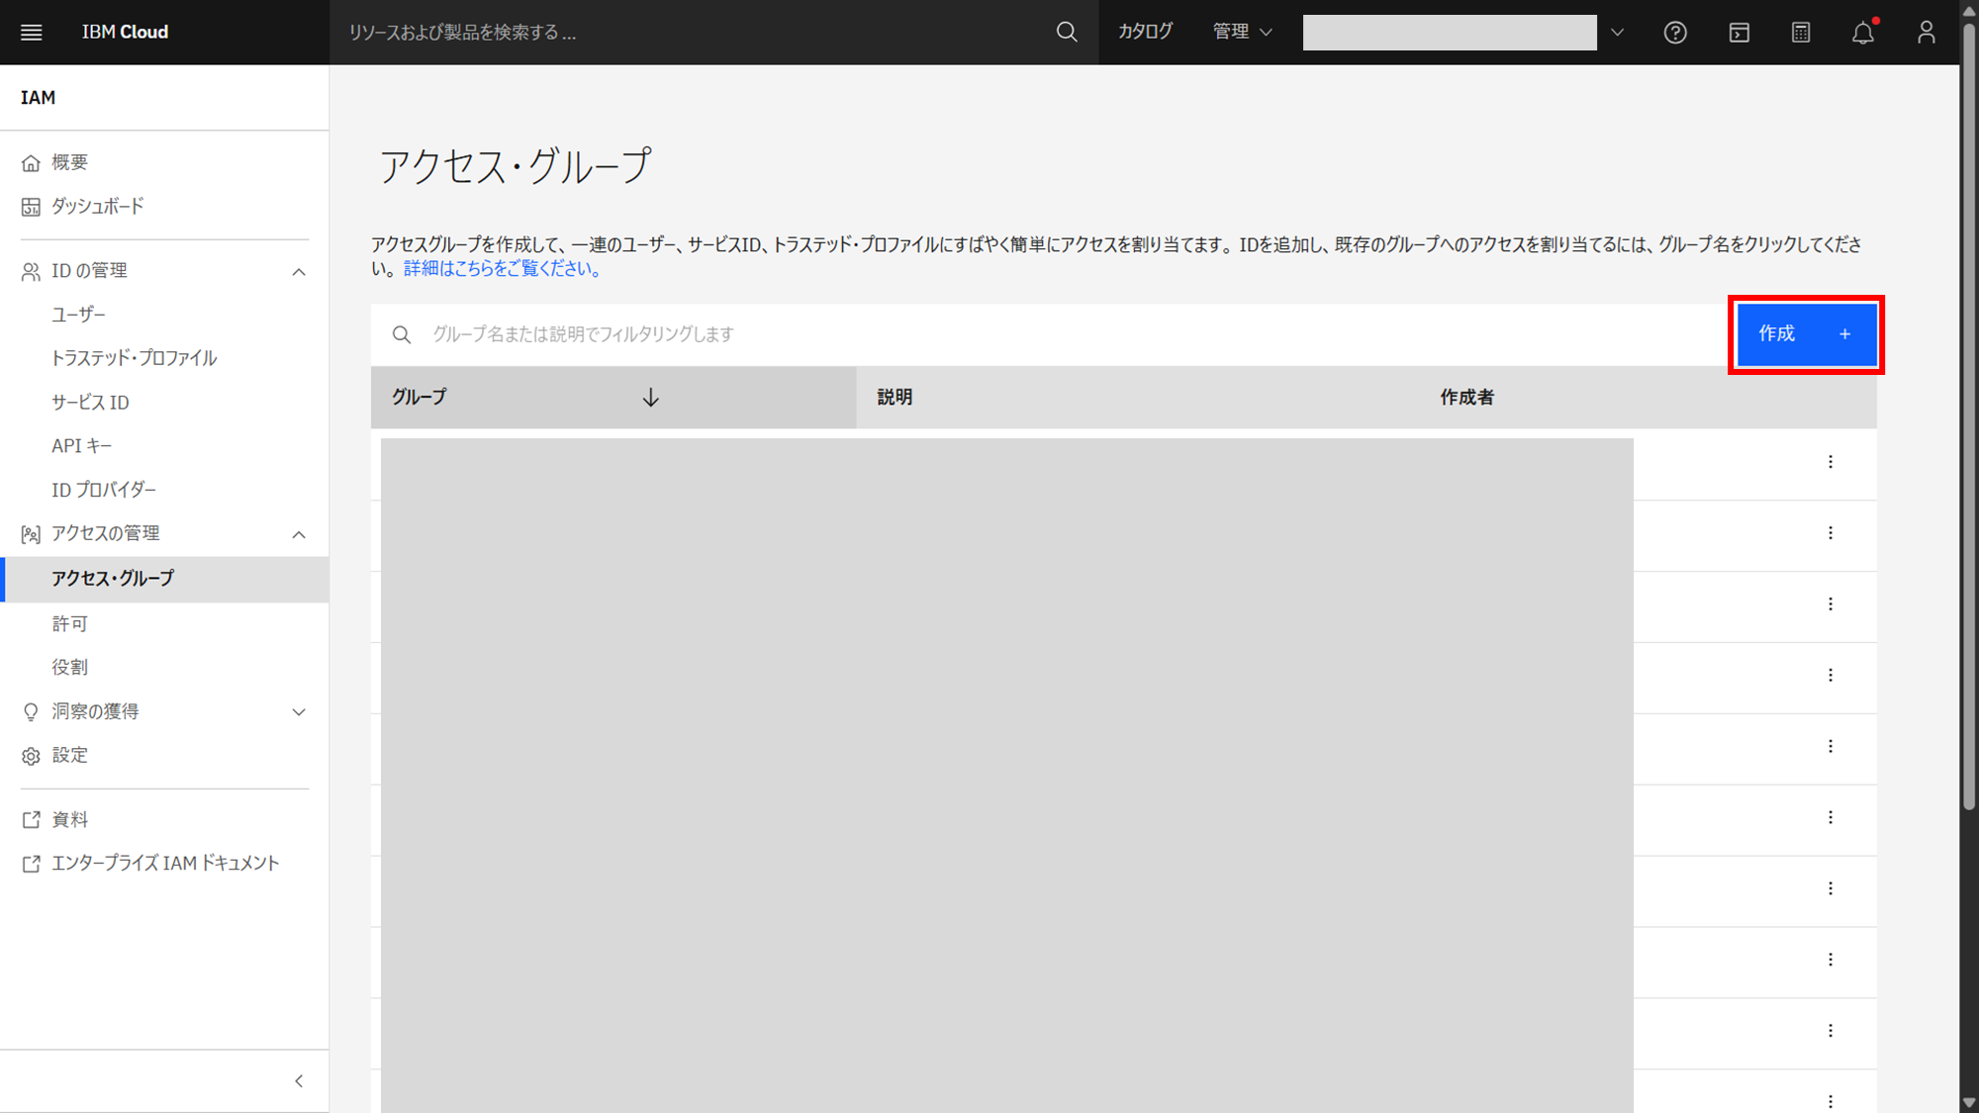
Task: Open the hamburger navigation menu
Action: 32,32
